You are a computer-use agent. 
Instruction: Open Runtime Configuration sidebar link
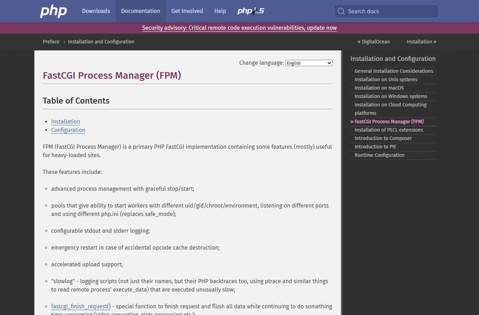click(380, 155)
